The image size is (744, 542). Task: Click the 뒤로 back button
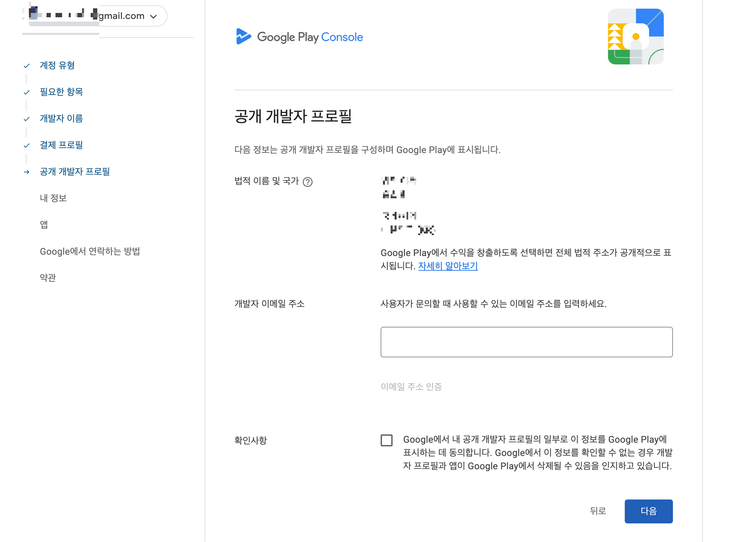click(598, 511)
